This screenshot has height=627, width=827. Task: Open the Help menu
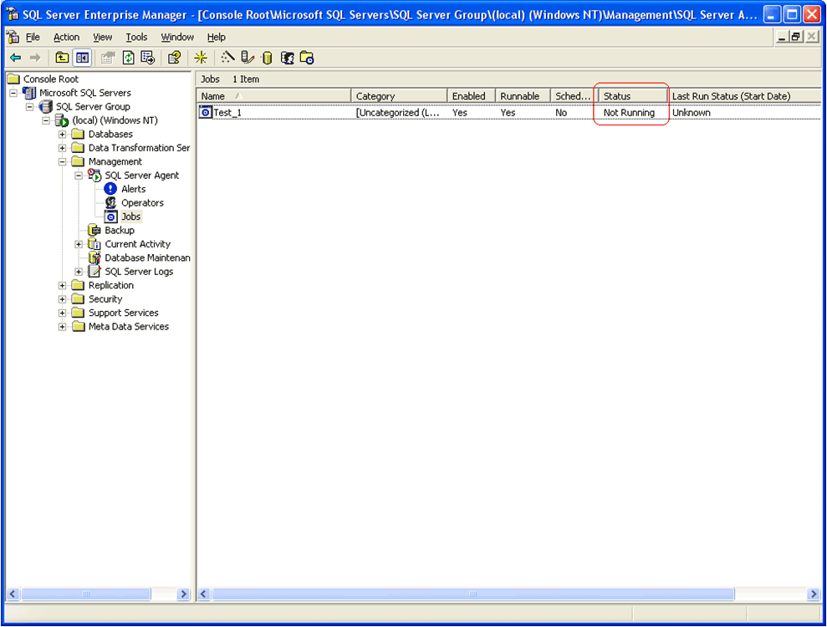[x=217, y=37]
